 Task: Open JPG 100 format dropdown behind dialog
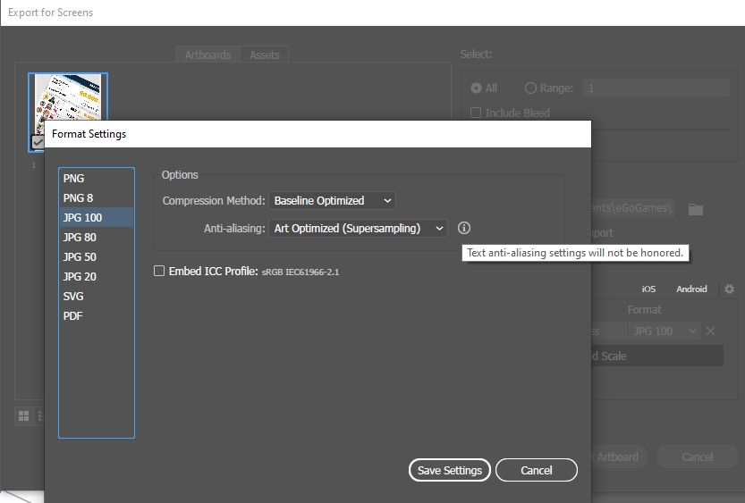[664, 331]
